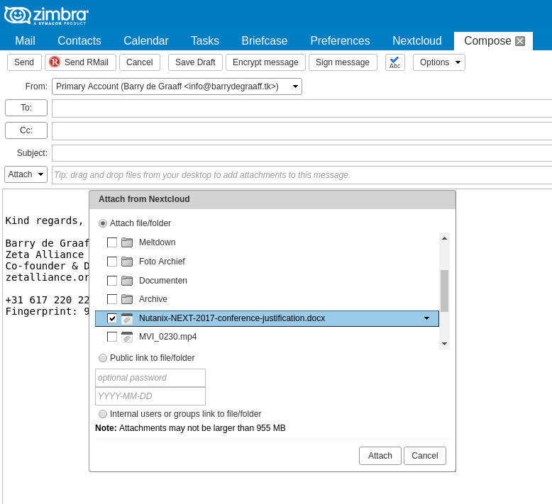Click the MVI_0230.mp4 file icon

127,337
